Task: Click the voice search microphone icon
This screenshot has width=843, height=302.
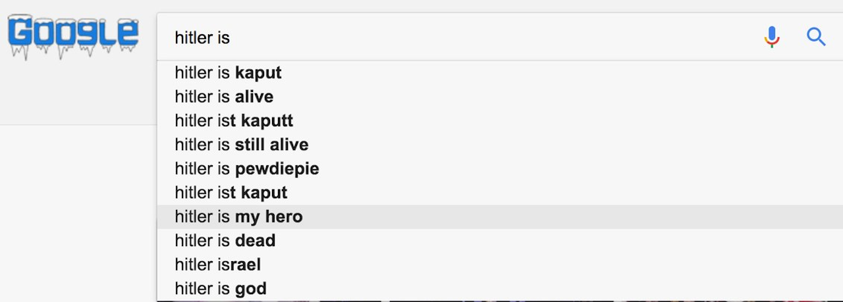Action: coord(772,37)
